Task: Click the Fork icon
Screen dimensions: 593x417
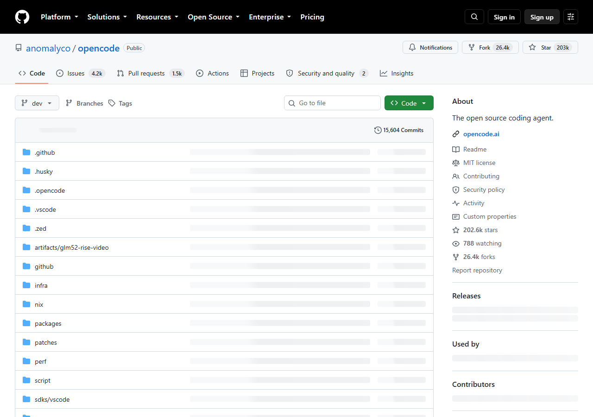Action: click(472, 47)
